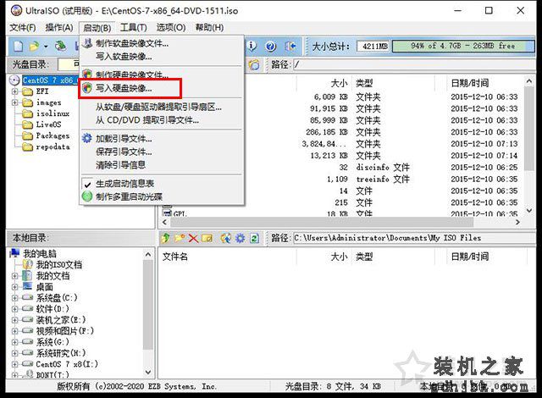
Task: Click the add files to image icon
Action: point(226,238)
